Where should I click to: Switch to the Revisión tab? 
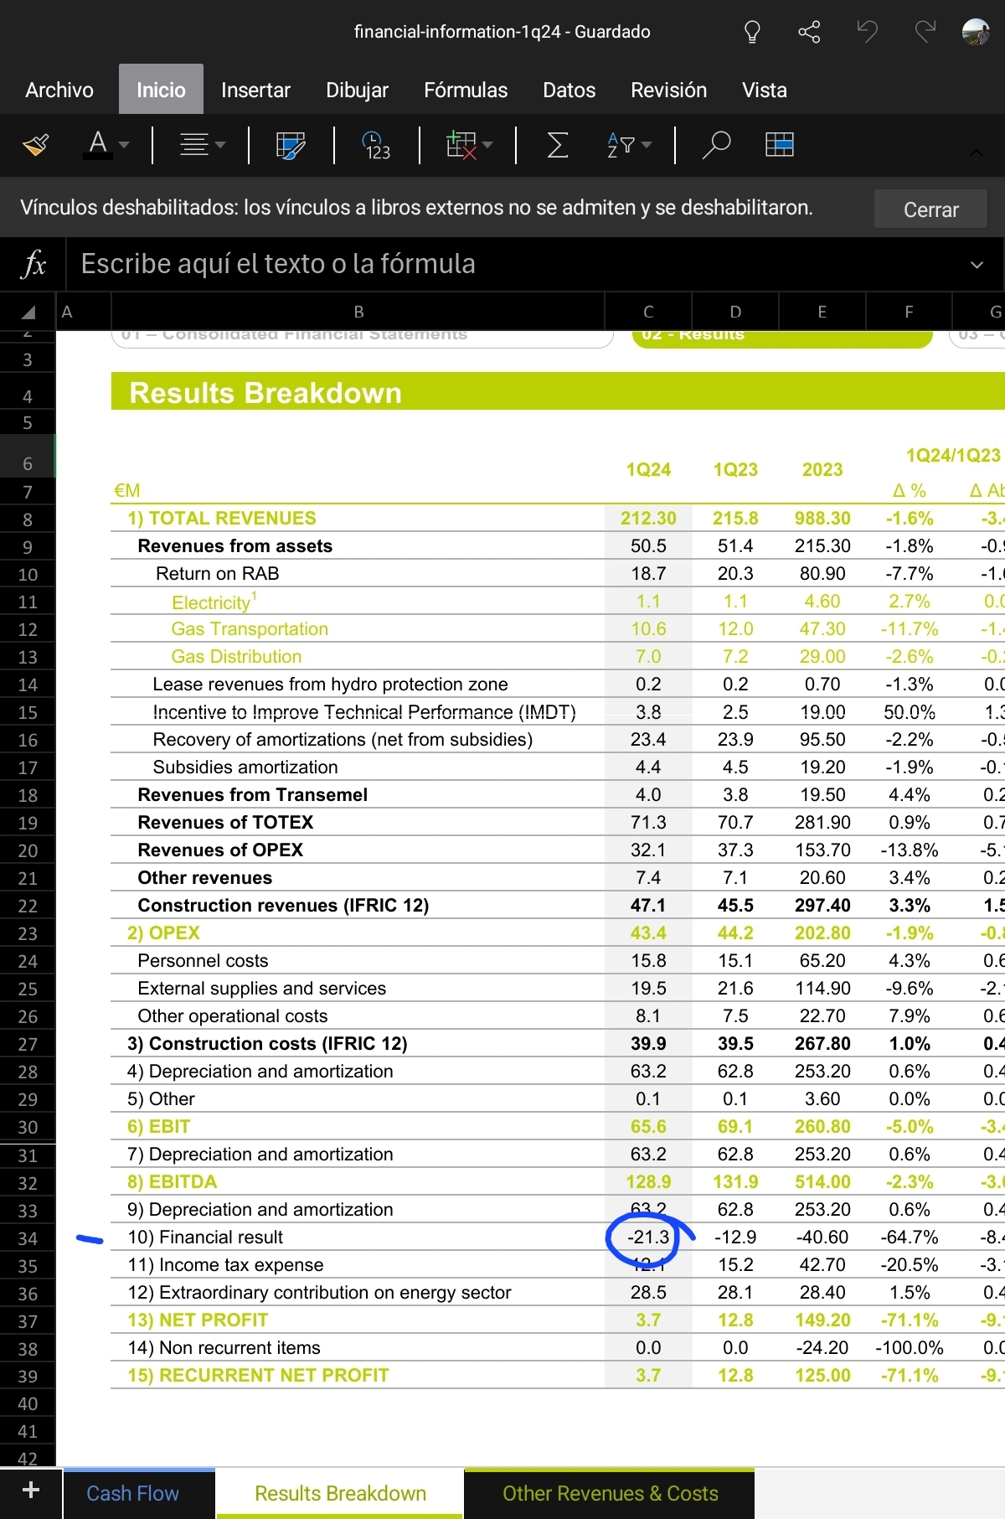[668, 90]
